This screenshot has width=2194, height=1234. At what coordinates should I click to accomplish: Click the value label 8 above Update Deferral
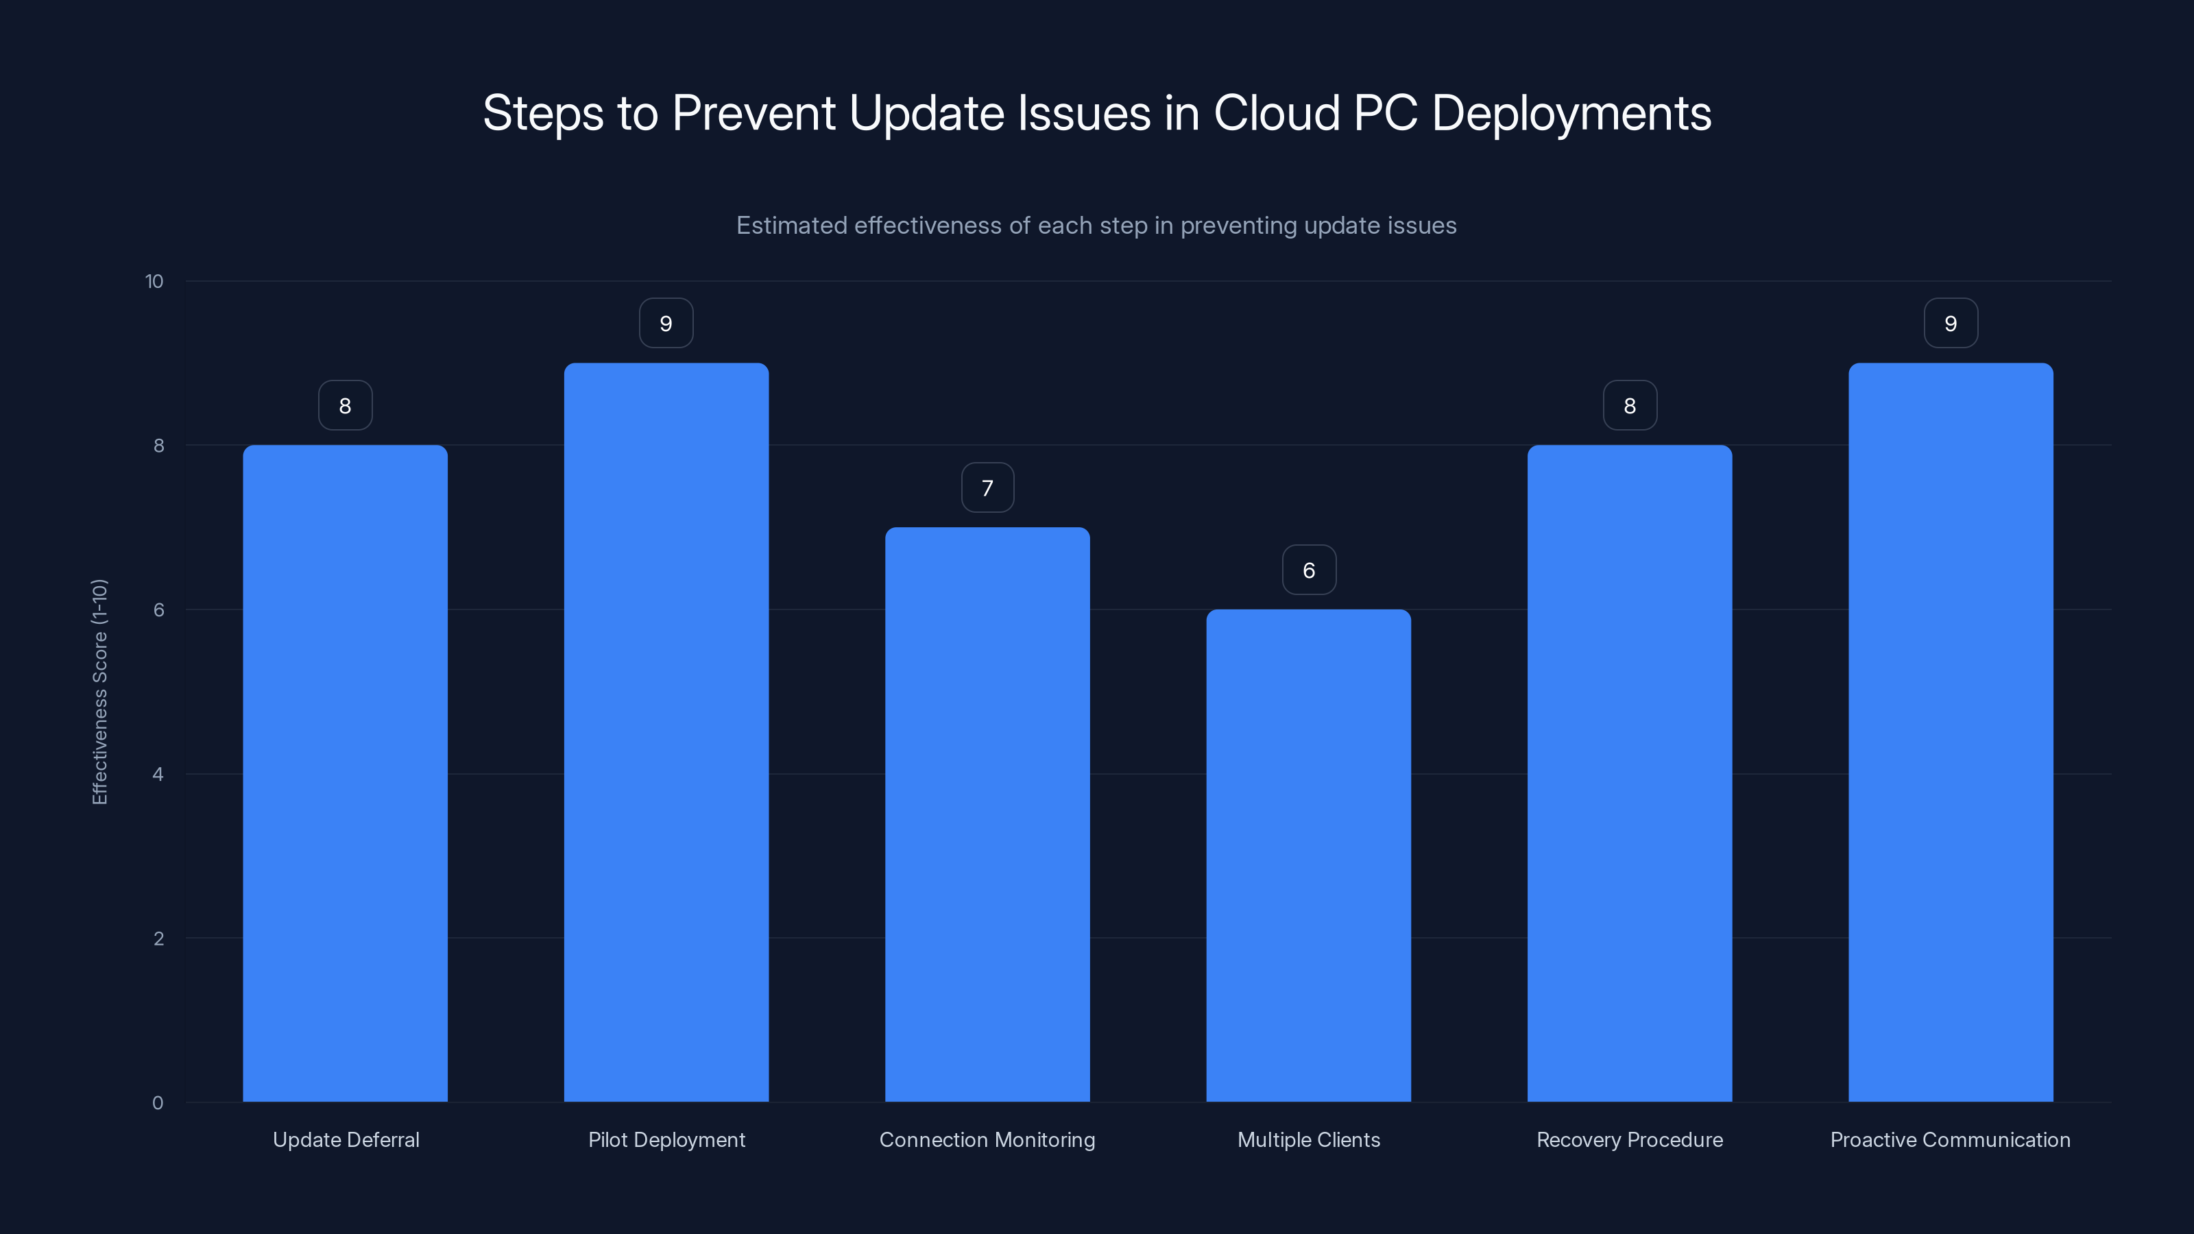click(x=345, y=404)
